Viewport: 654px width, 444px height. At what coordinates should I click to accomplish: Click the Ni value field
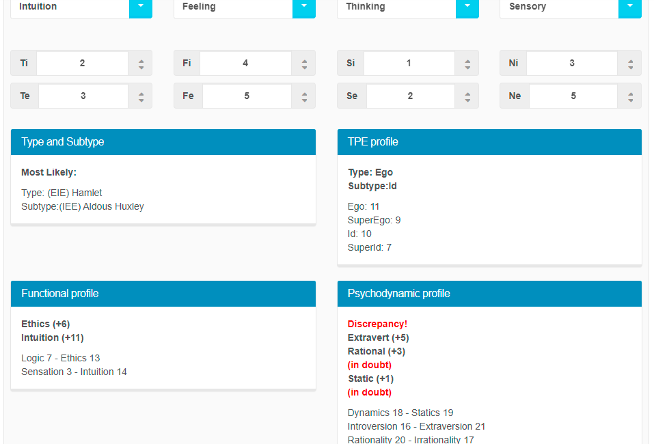[x=572, y=63]
